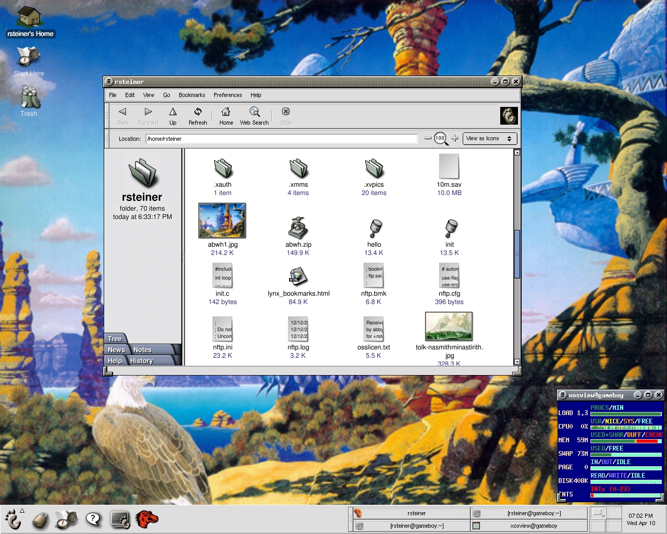Open the Preferences menu
This screenshot has width=667, height=534.
(228, 95)
